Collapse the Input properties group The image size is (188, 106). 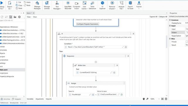tap(170, 26)
